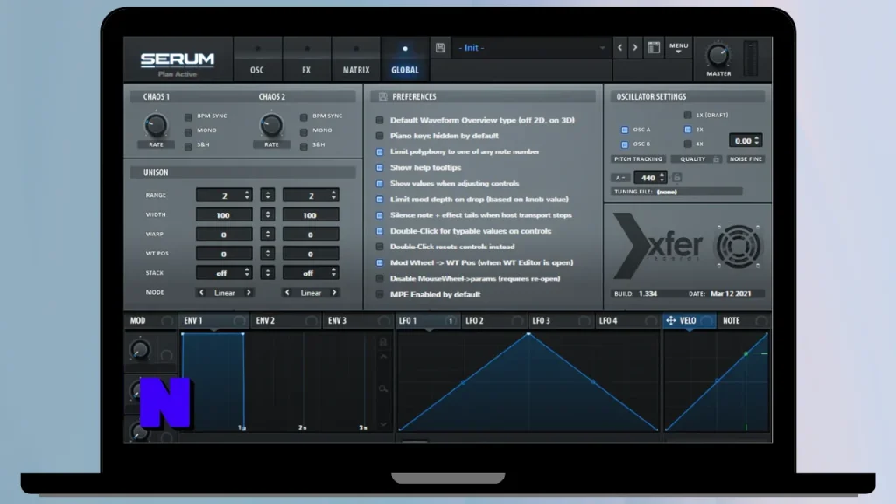Enable MONO for Chaos 2
The height and width of the screenshot is (504, 896).
(304, 132)
